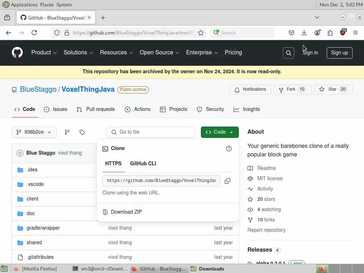Screen dimensions: 364x273
Task: Click Report repository link
Action: coord(266,230)
